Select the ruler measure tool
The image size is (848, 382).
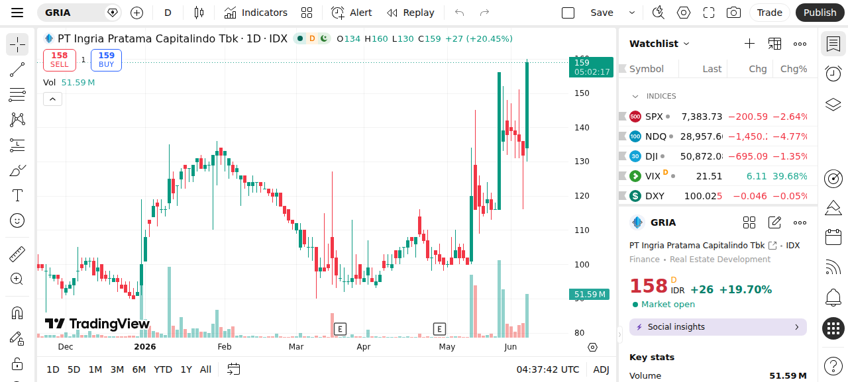(x=17, y=254)
